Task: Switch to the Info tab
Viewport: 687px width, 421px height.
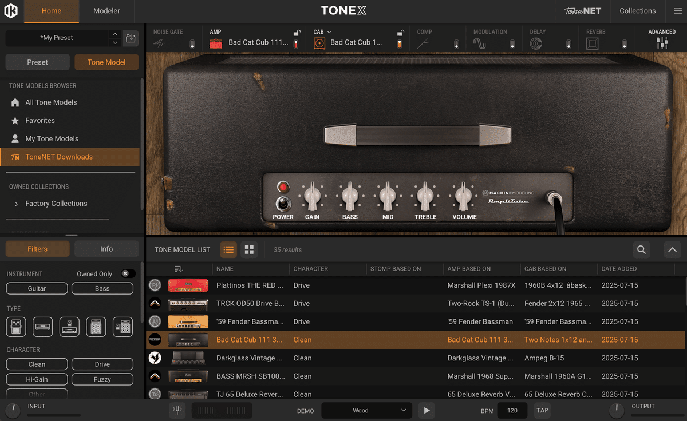Action: click(106, 249)
